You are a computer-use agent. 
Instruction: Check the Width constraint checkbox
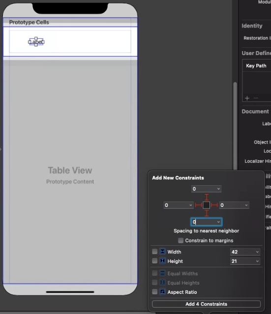[x=154, y=252]
